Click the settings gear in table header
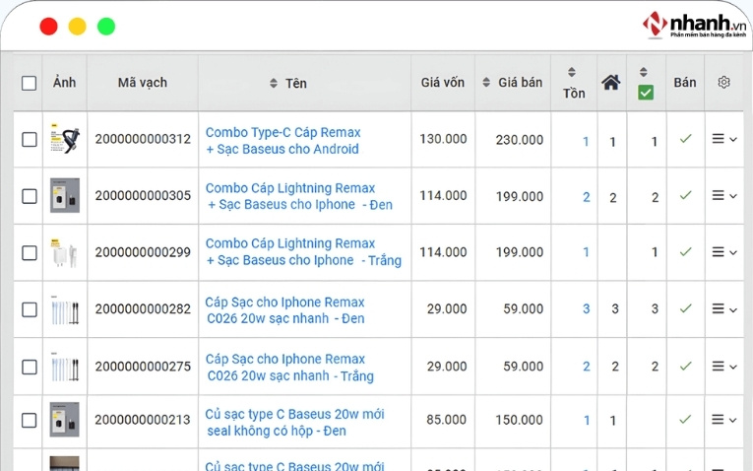This screenshot has width=753, height=471. pos(724,83)
